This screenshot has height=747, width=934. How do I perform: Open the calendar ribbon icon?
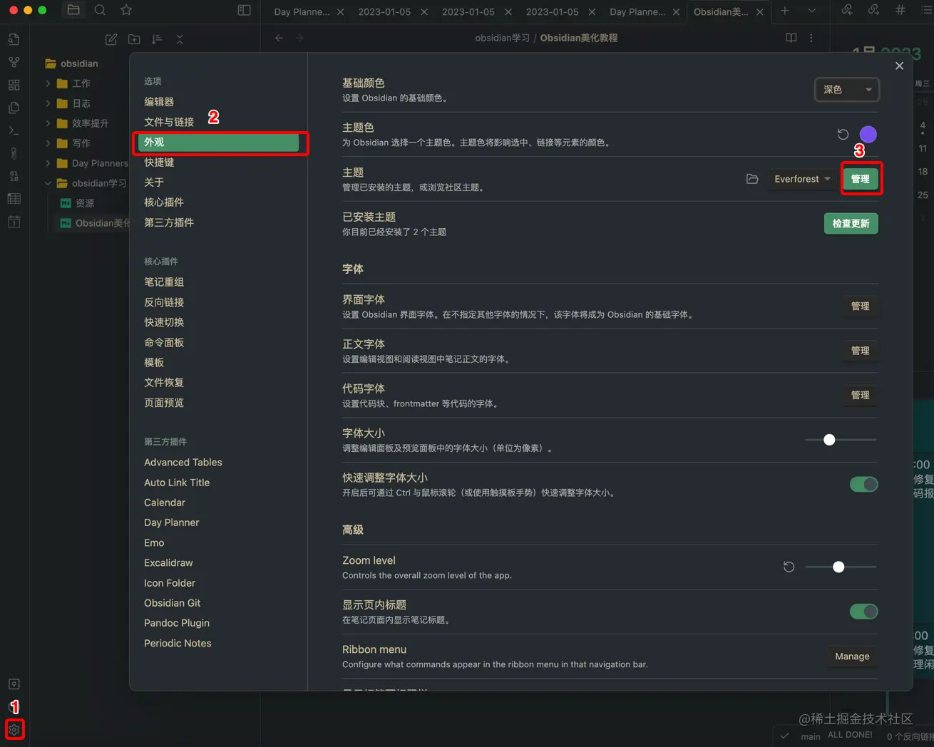coord(14,222)
